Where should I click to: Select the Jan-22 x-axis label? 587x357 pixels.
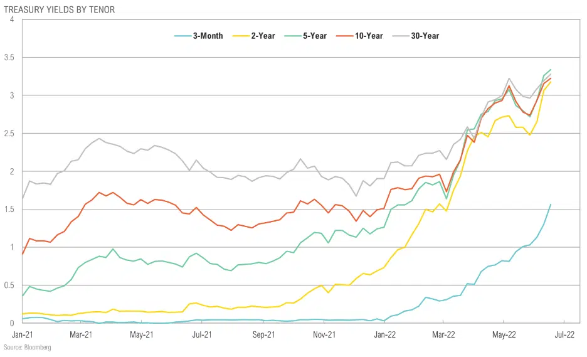click(x=384, y=334)
